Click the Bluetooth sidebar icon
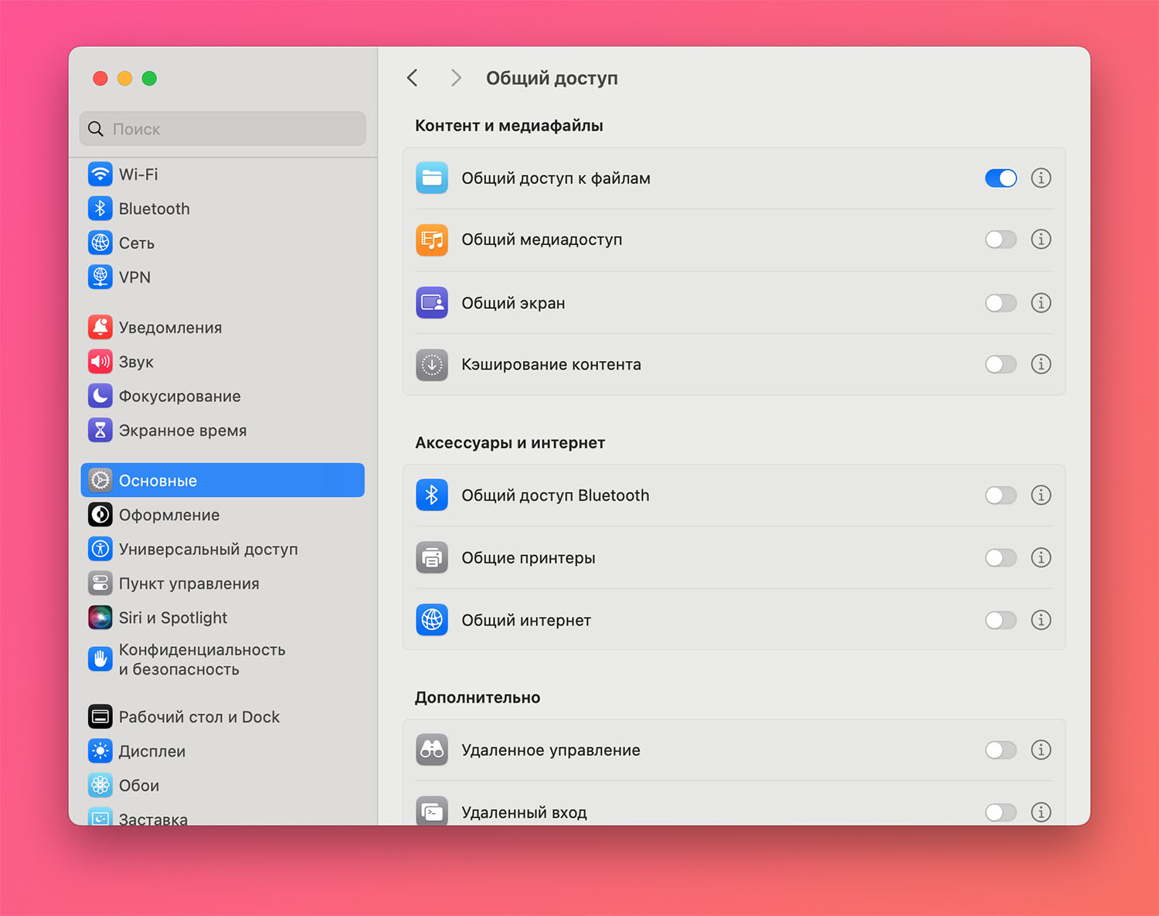Image resolution: width=1159 pixels, height=916 pixels. (x=100, y=209)
